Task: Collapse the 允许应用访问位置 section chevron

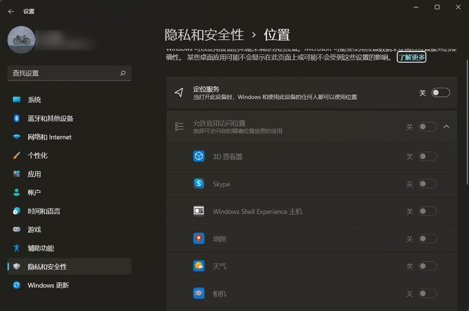Action: pos(446,126)
